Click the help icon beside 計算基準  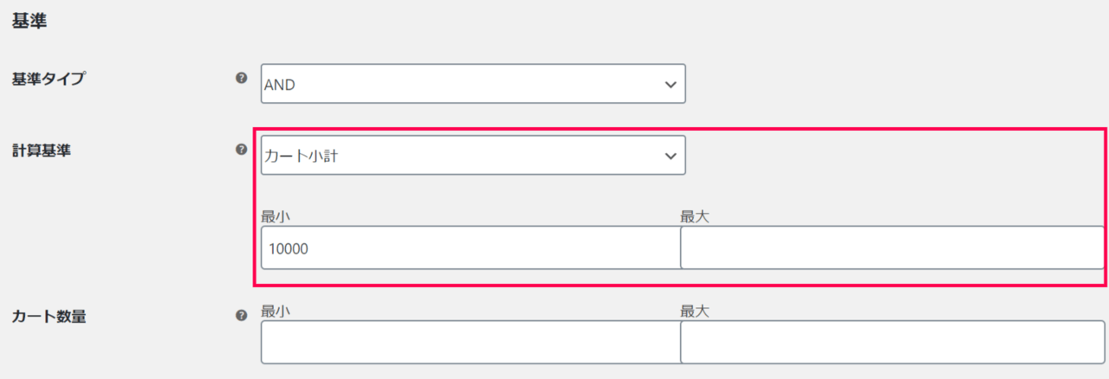[x=242, y=150]
